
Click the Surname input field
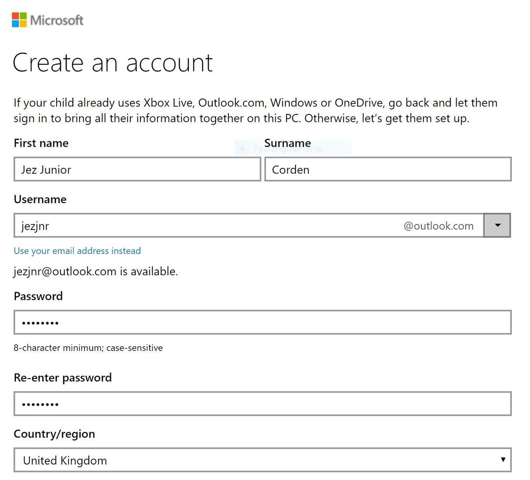point(388,169)
